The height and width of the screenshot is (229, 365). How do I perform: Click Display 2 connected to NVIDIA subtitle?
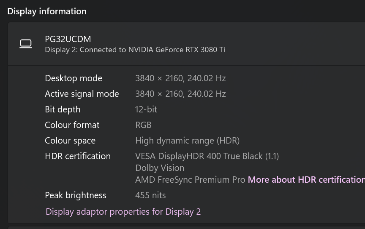pyautogui.click(x=135, y=50)
